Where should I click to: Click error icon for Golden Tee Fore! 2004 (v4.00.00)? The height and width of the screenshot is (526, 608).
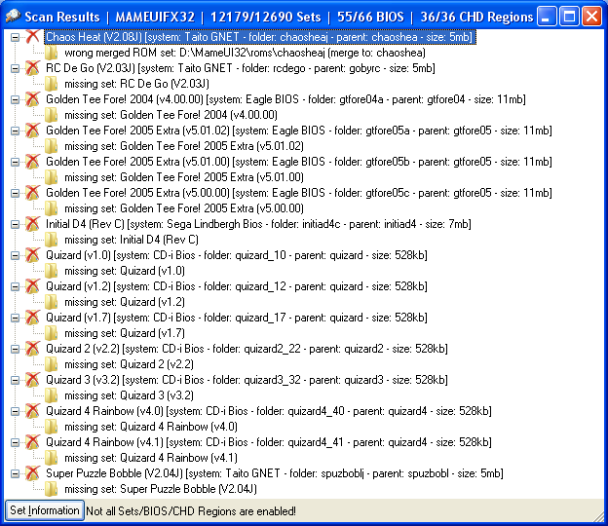(32, 99)
